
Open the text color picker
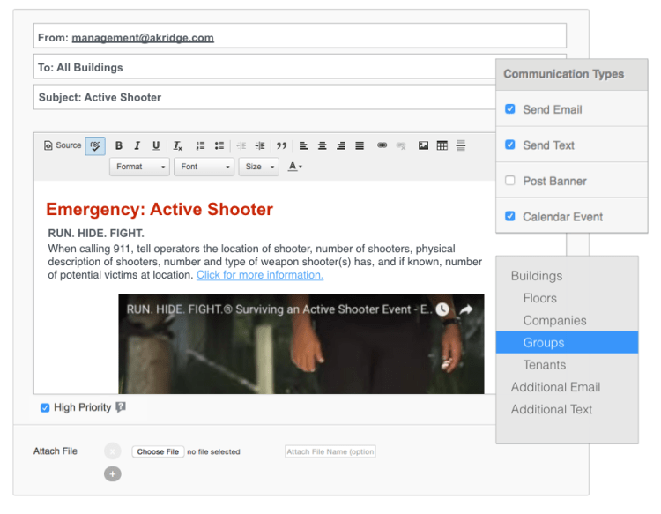coord(295,167)
